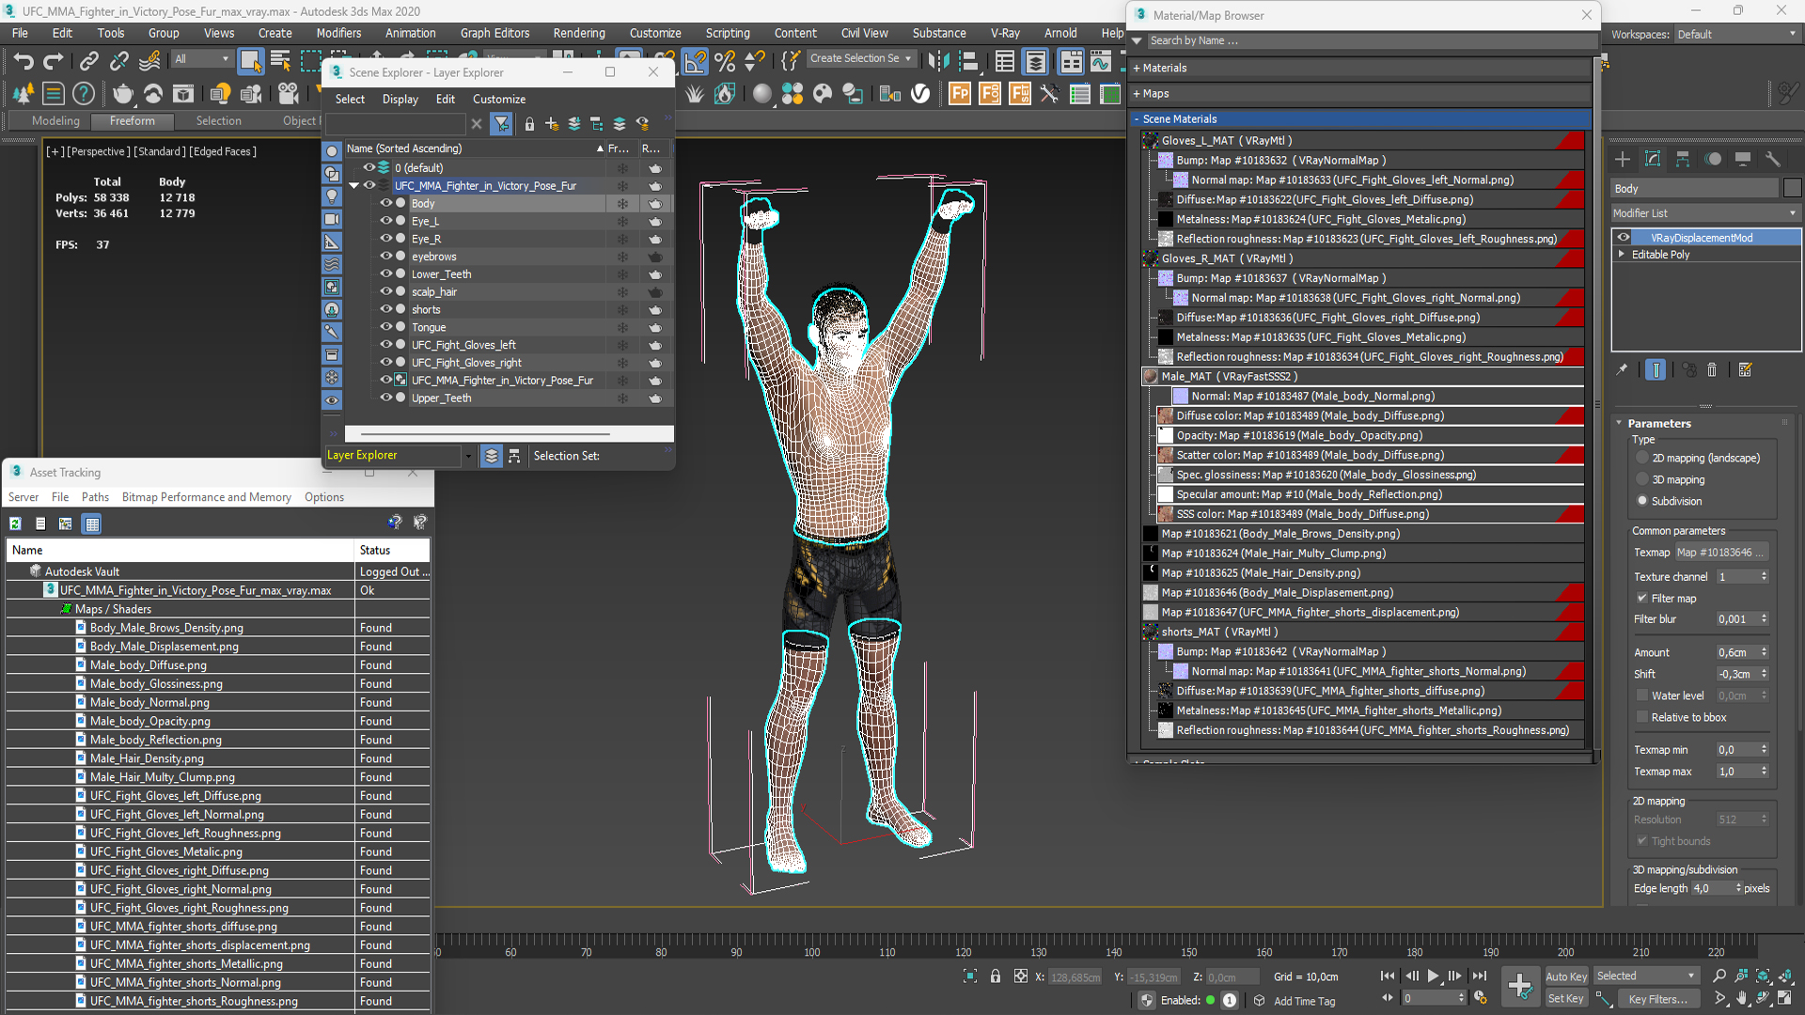Click the Auto Key button
This screenshot has height=1015, width=1805.
pyautogui.click(x=1565, y=976)
